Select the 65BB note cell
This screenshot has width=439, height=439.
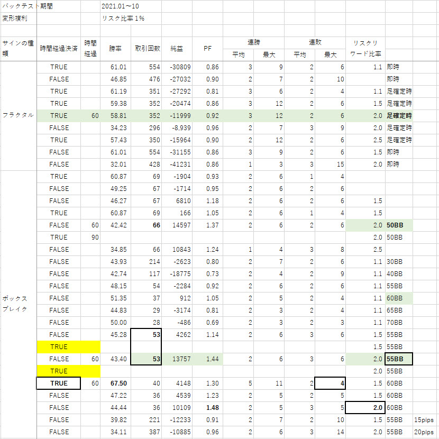tap(399, 310)
